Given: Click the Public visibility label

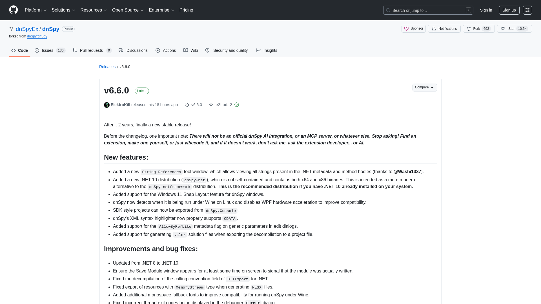Looking at the screenshot, I should (x=68, y=29).
